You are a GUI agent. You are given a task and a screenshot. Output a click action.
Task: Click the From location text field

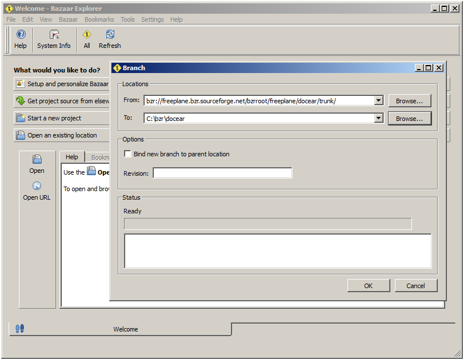(x=259, y=101)
